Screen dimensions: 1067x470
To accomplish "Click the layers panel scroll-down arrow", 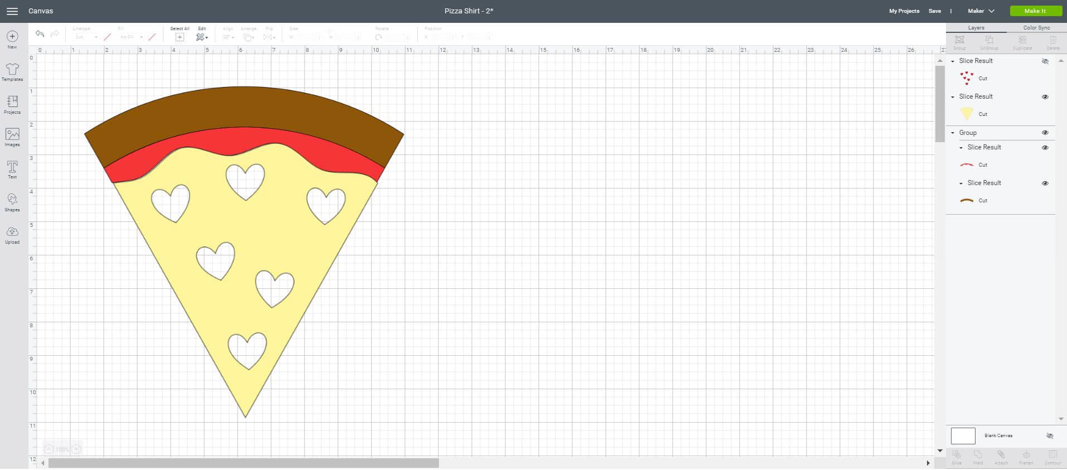I will [x=1061, y=419].
